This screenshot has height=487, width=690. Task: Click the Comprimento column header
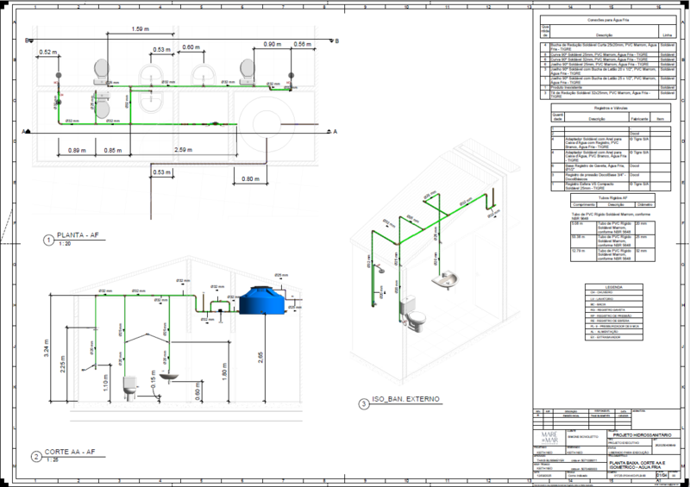584,204
